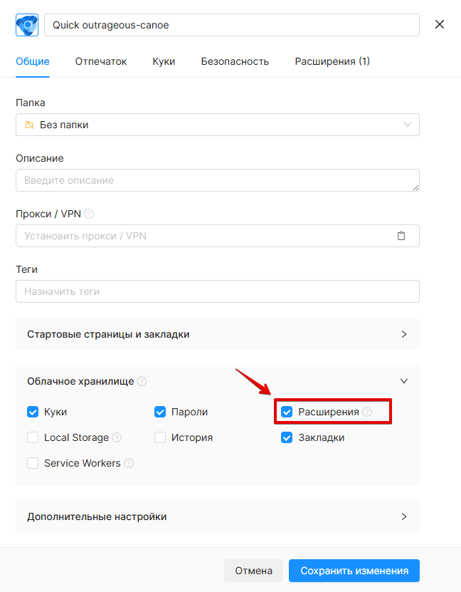Click the profile name input field

click(232, 26)
